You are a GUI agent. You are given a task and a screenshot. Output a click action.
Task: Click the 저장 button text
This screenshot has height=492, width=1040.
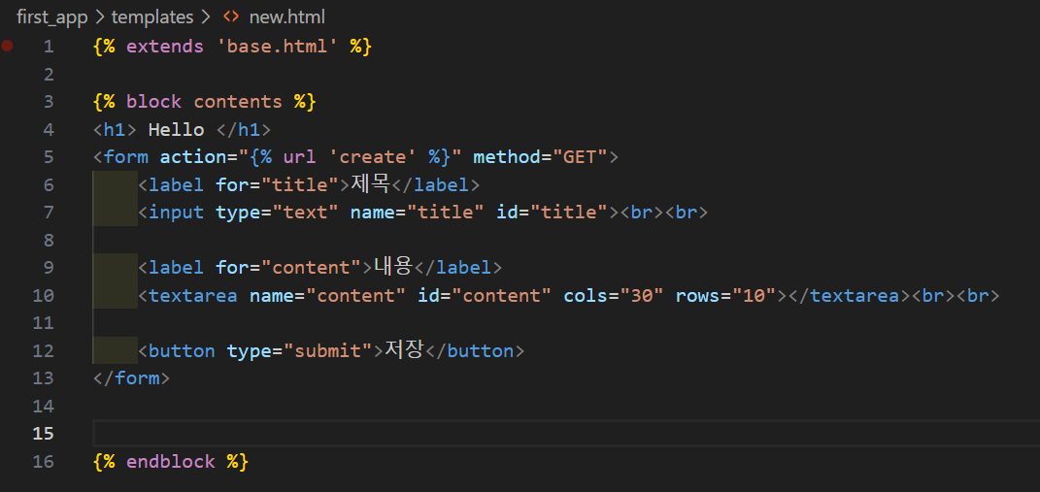click(404, 350)
